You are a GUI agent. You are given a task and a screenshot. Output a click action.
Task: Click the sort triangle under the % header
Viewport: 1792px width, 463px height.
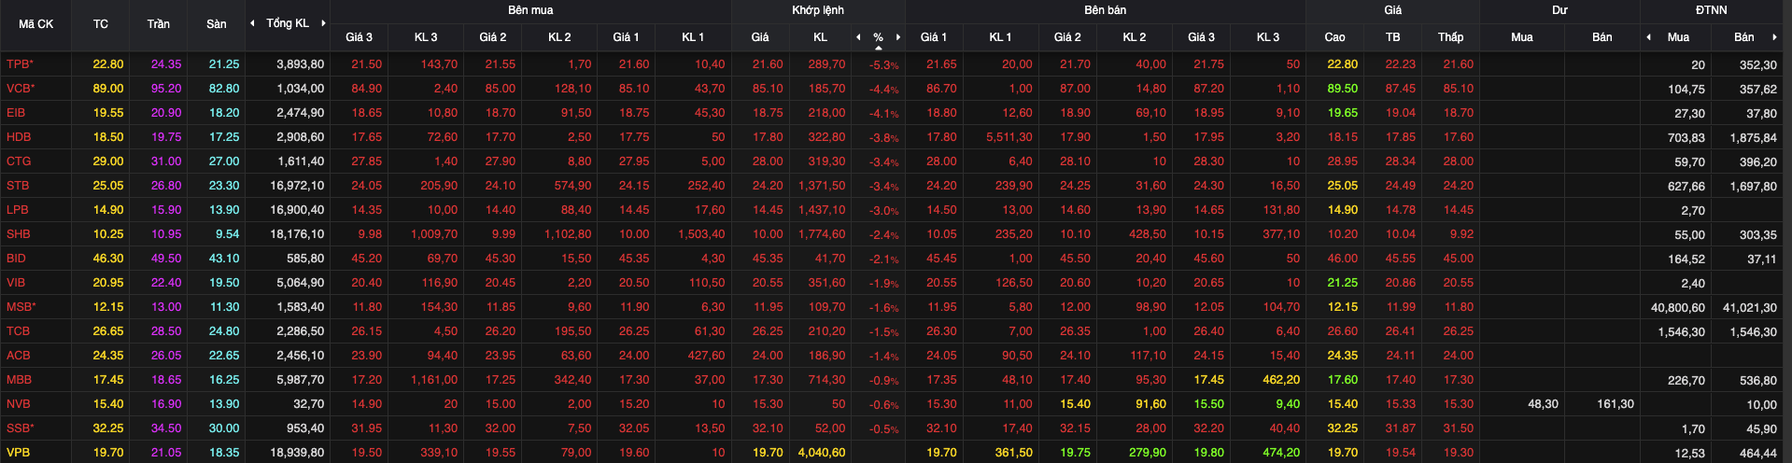pyautogui.click(x=878, y=48)
